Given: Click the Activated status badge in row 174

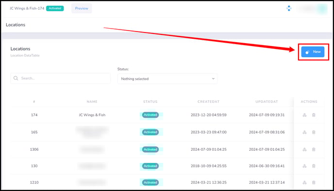Looking at the screenshot, I should [x=150, y=115].
